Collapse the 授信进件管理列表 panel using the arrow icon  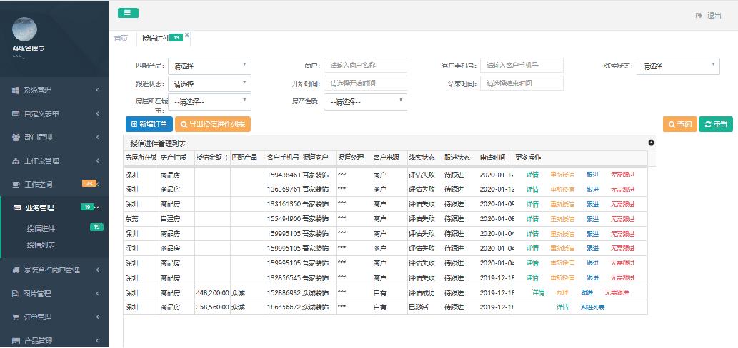[652, 143]
